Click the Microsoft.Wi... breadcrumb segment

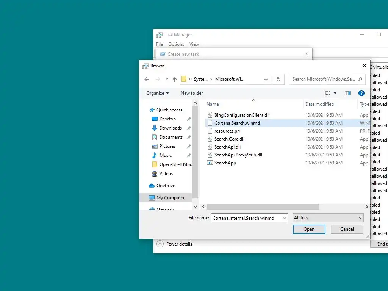point(230,79)
